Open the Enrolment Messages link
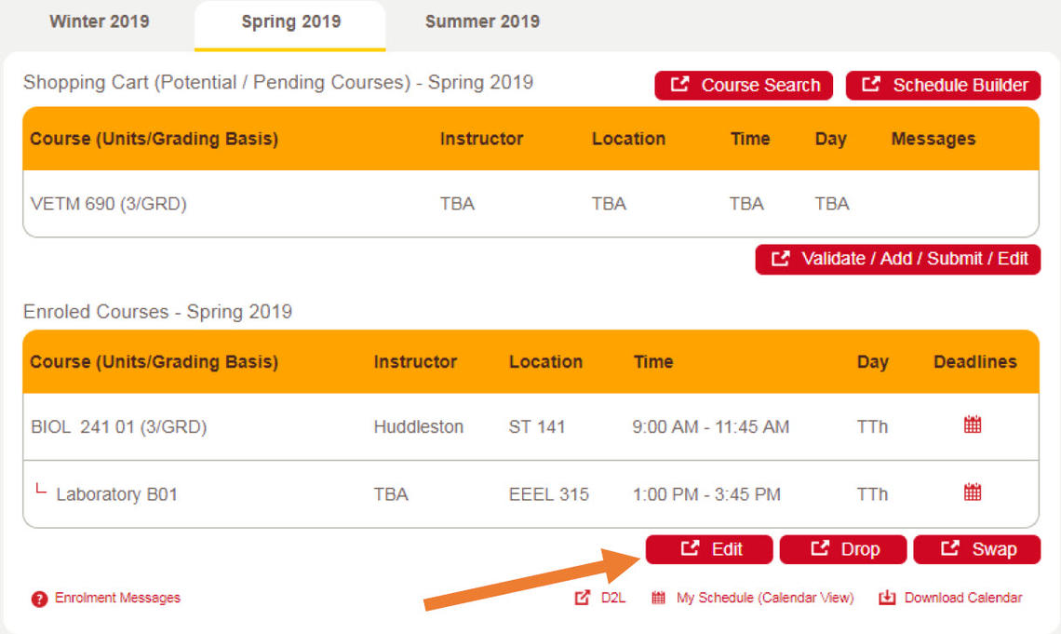 click(x=117, y=598)
